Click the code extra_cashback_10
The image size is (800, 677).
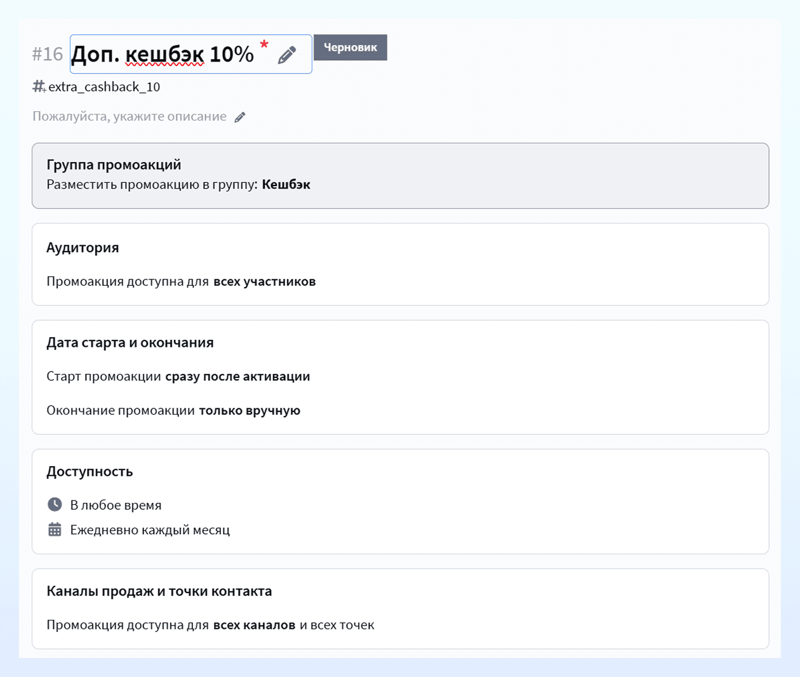pos(104,87)
